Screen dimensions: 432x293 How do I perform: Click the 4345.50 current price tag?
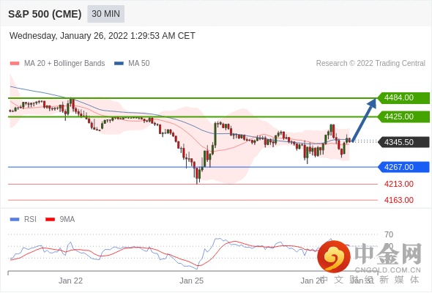403,142
